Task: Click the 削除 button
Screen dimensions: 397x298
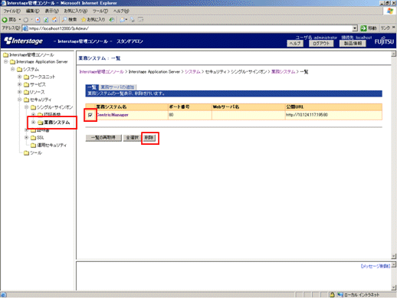Action: (149, 138)
